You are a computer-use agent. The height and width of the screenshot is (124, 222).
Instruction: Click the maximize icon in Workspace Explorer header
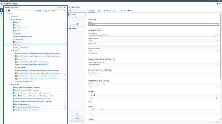(62, 7)
